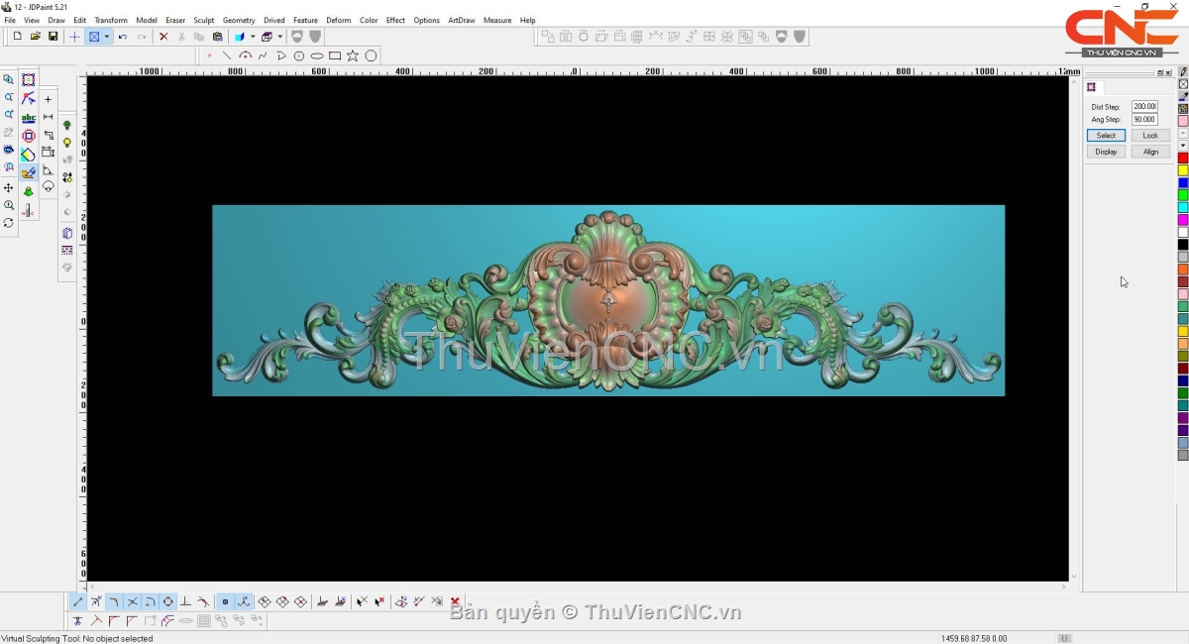
Task: Open the wireframe box dropdown arrow
Action: [279, 37]
